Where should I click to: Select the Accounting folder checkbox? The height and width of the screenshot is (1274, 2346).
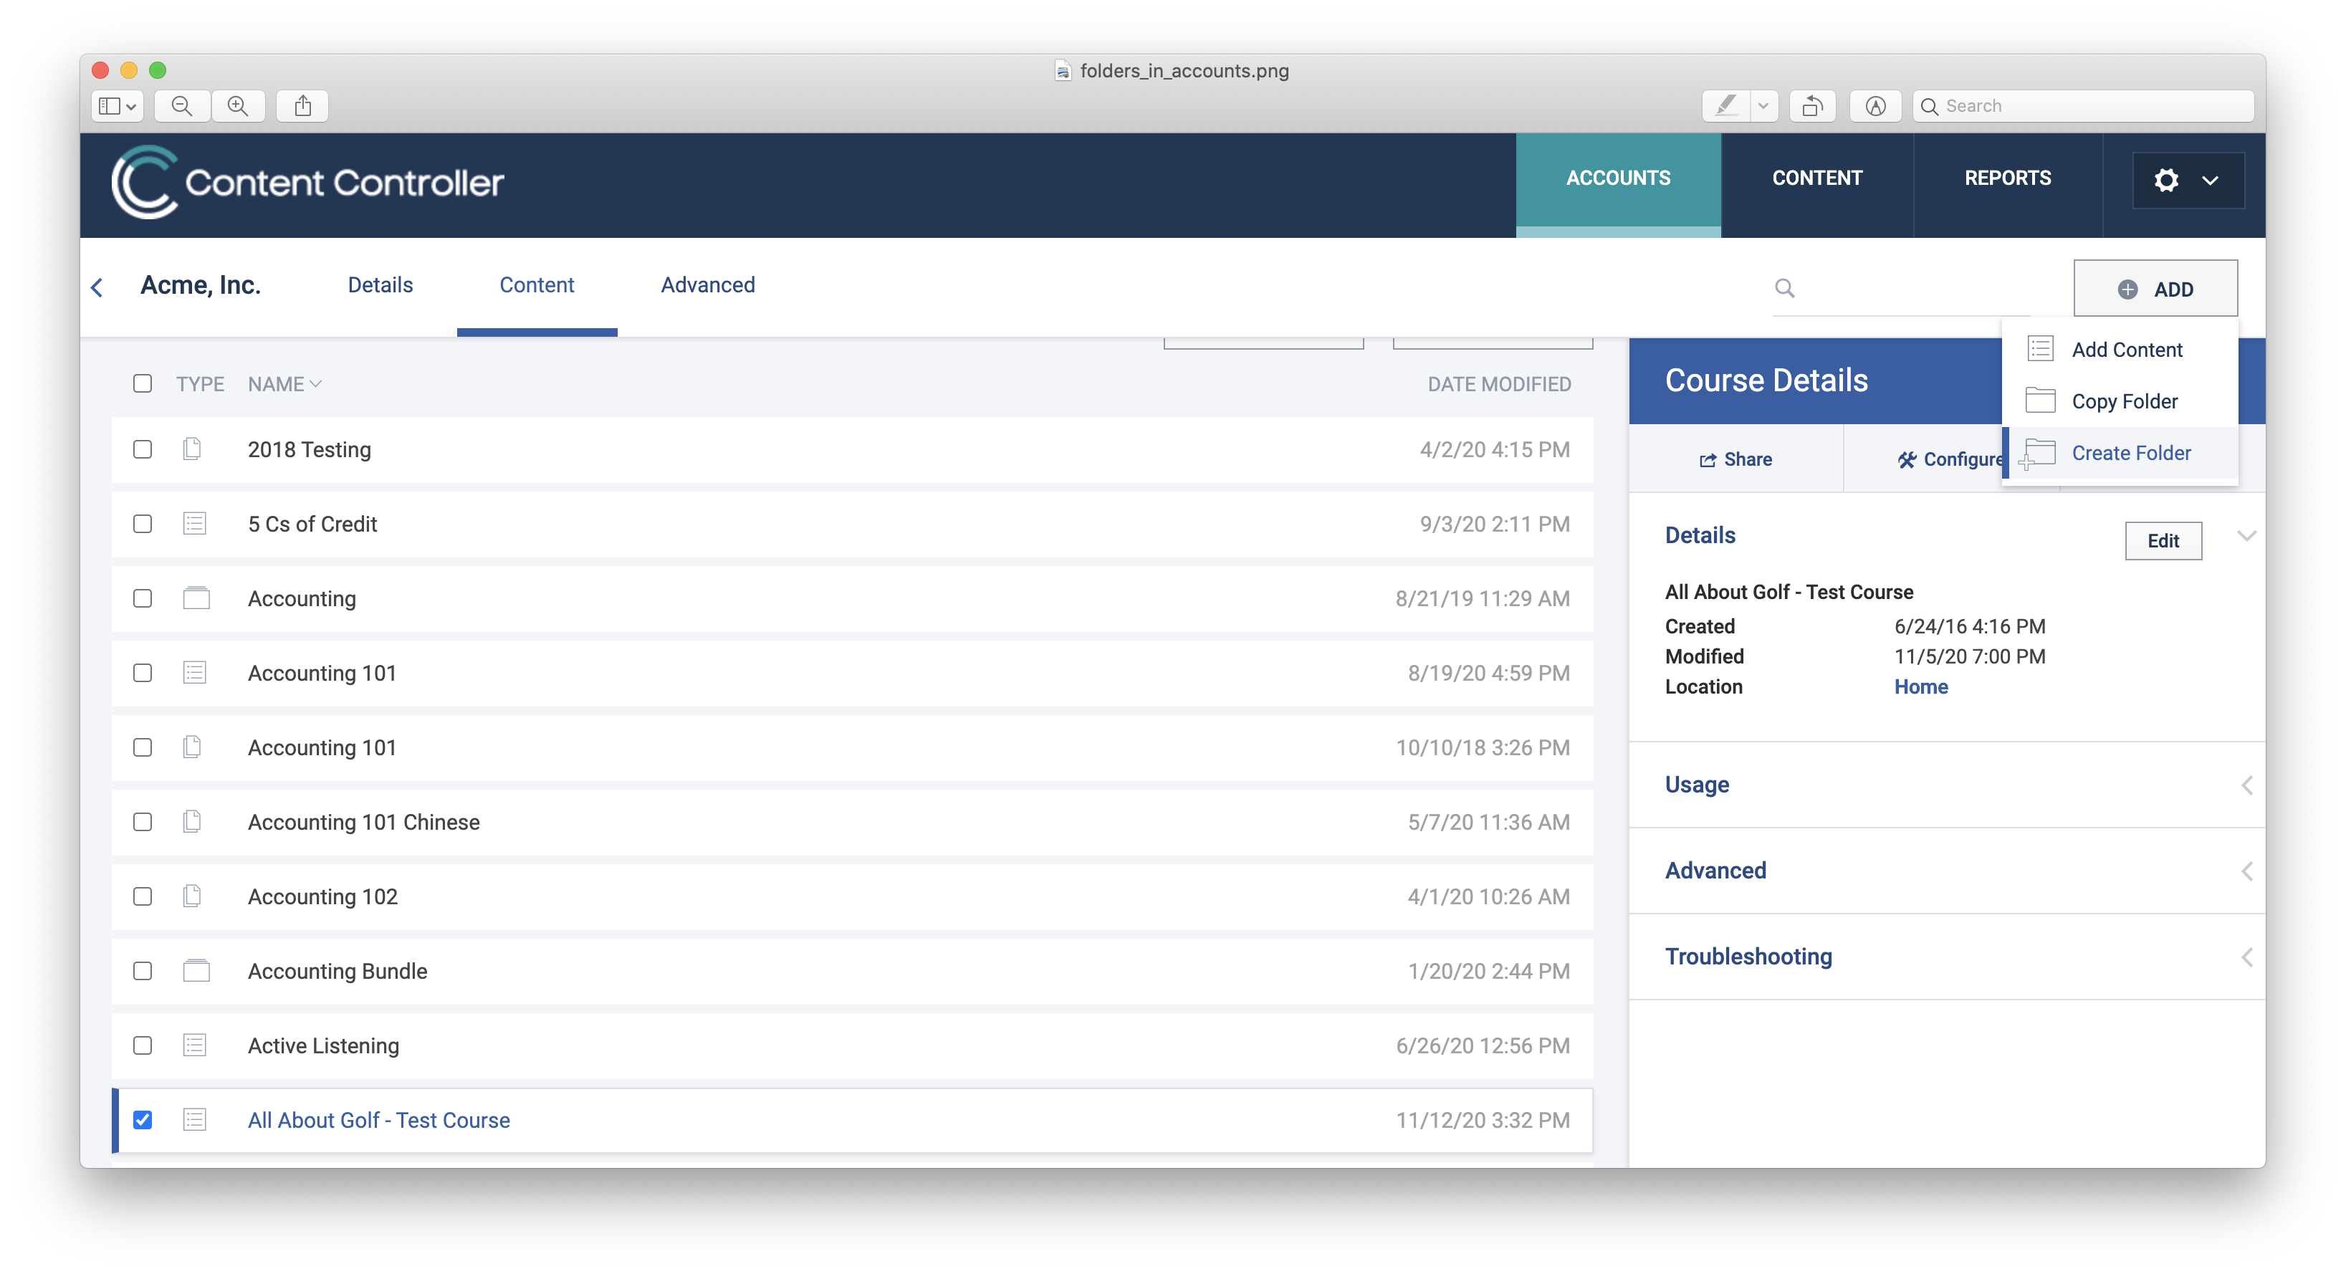143,598
